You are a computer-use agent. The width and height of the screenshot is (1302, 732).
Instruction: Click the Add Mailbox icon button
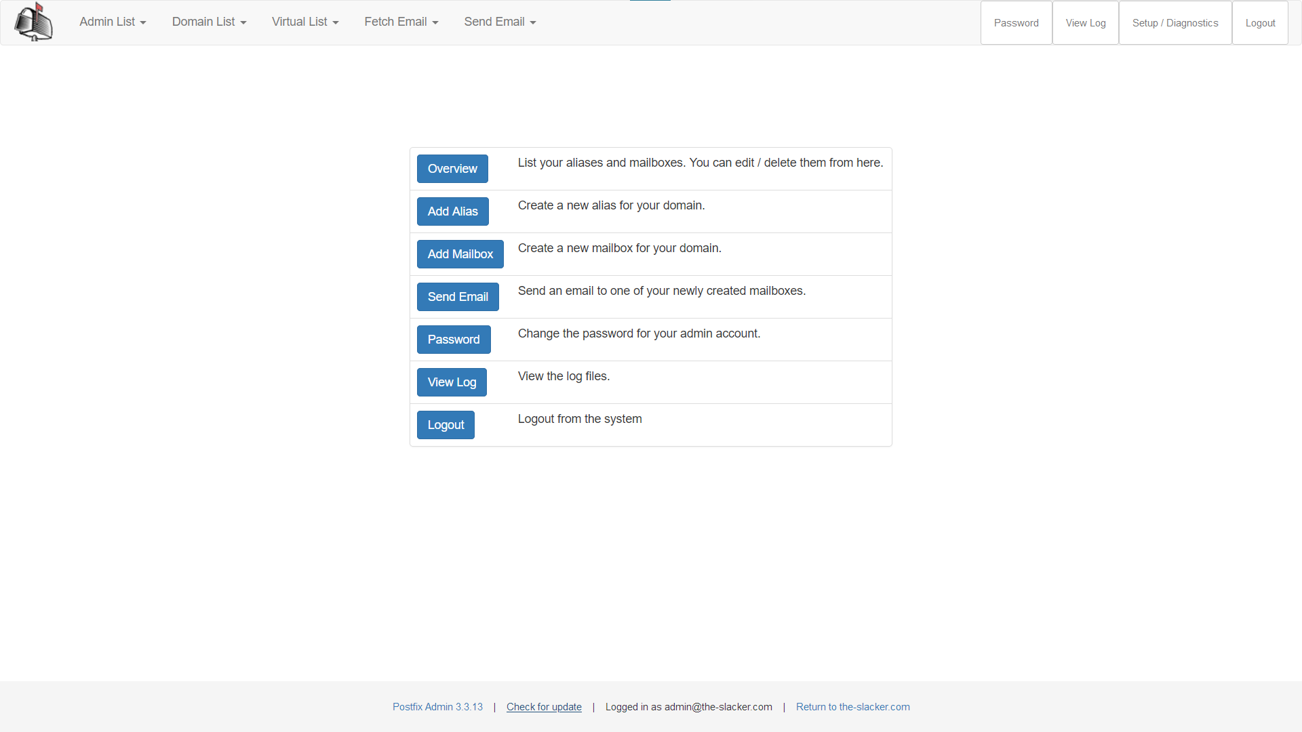click(x=460, y=254)
